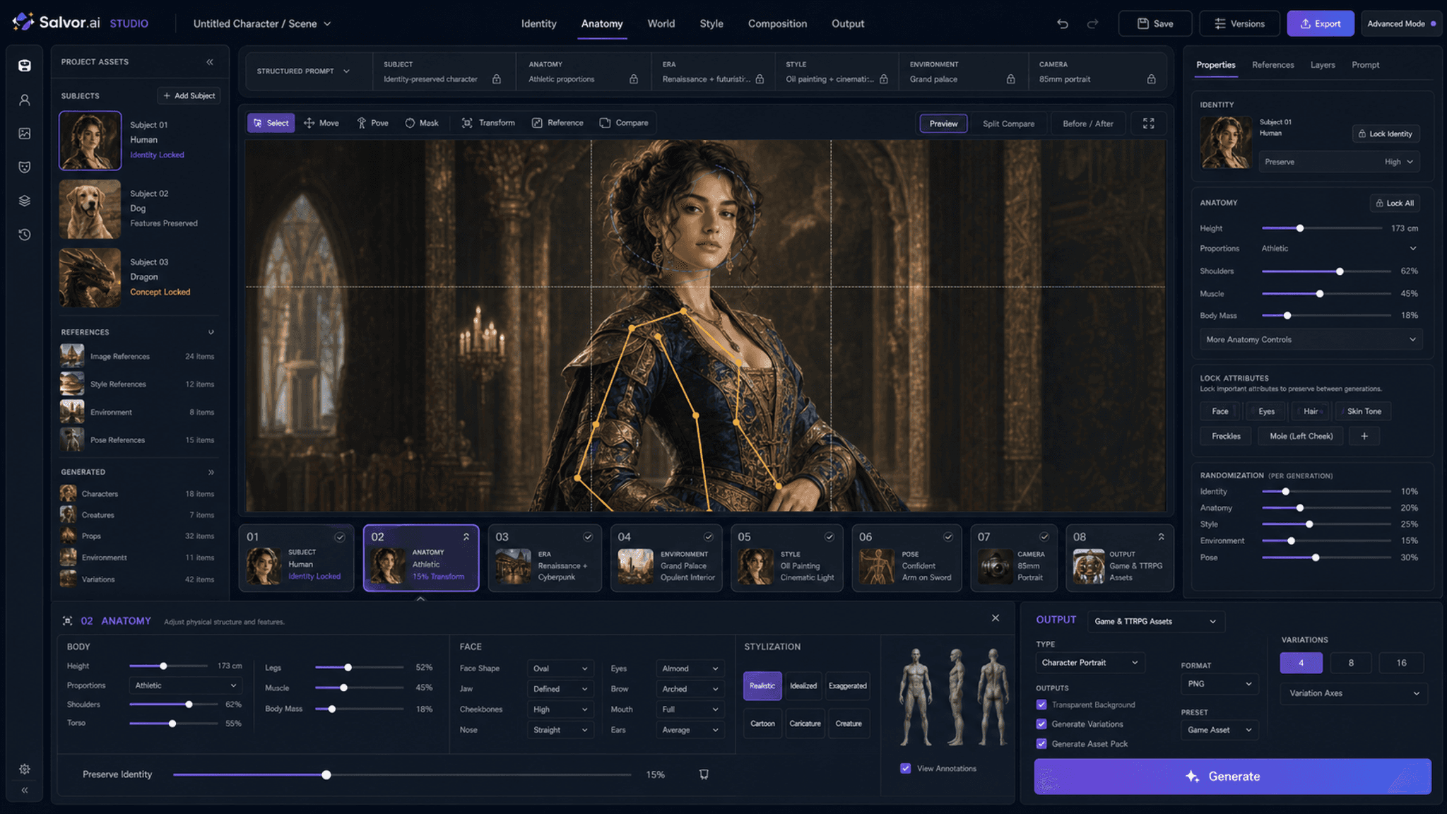Image resolution: width=1447 pixels, height=814 pixels.
Task: Choose Cartoon stylization
Action: coord(762,724)
